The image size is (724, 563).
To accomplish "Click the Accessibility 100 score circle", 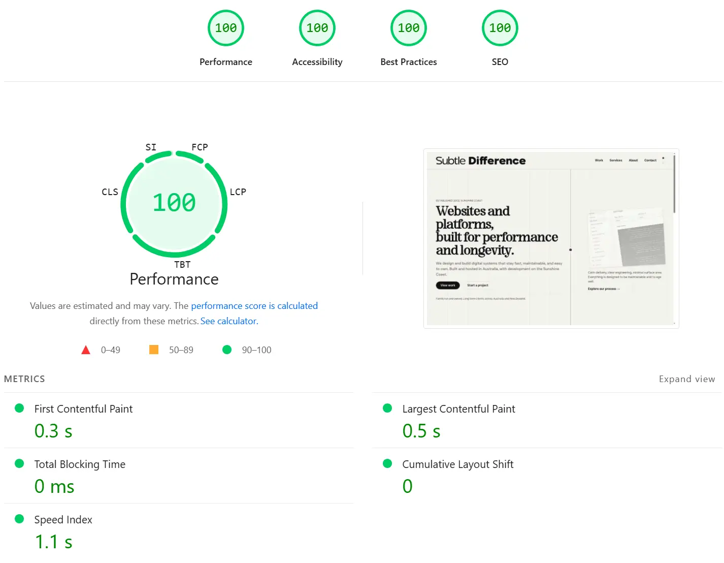I will pyautogui.click(x=317, y=27).
